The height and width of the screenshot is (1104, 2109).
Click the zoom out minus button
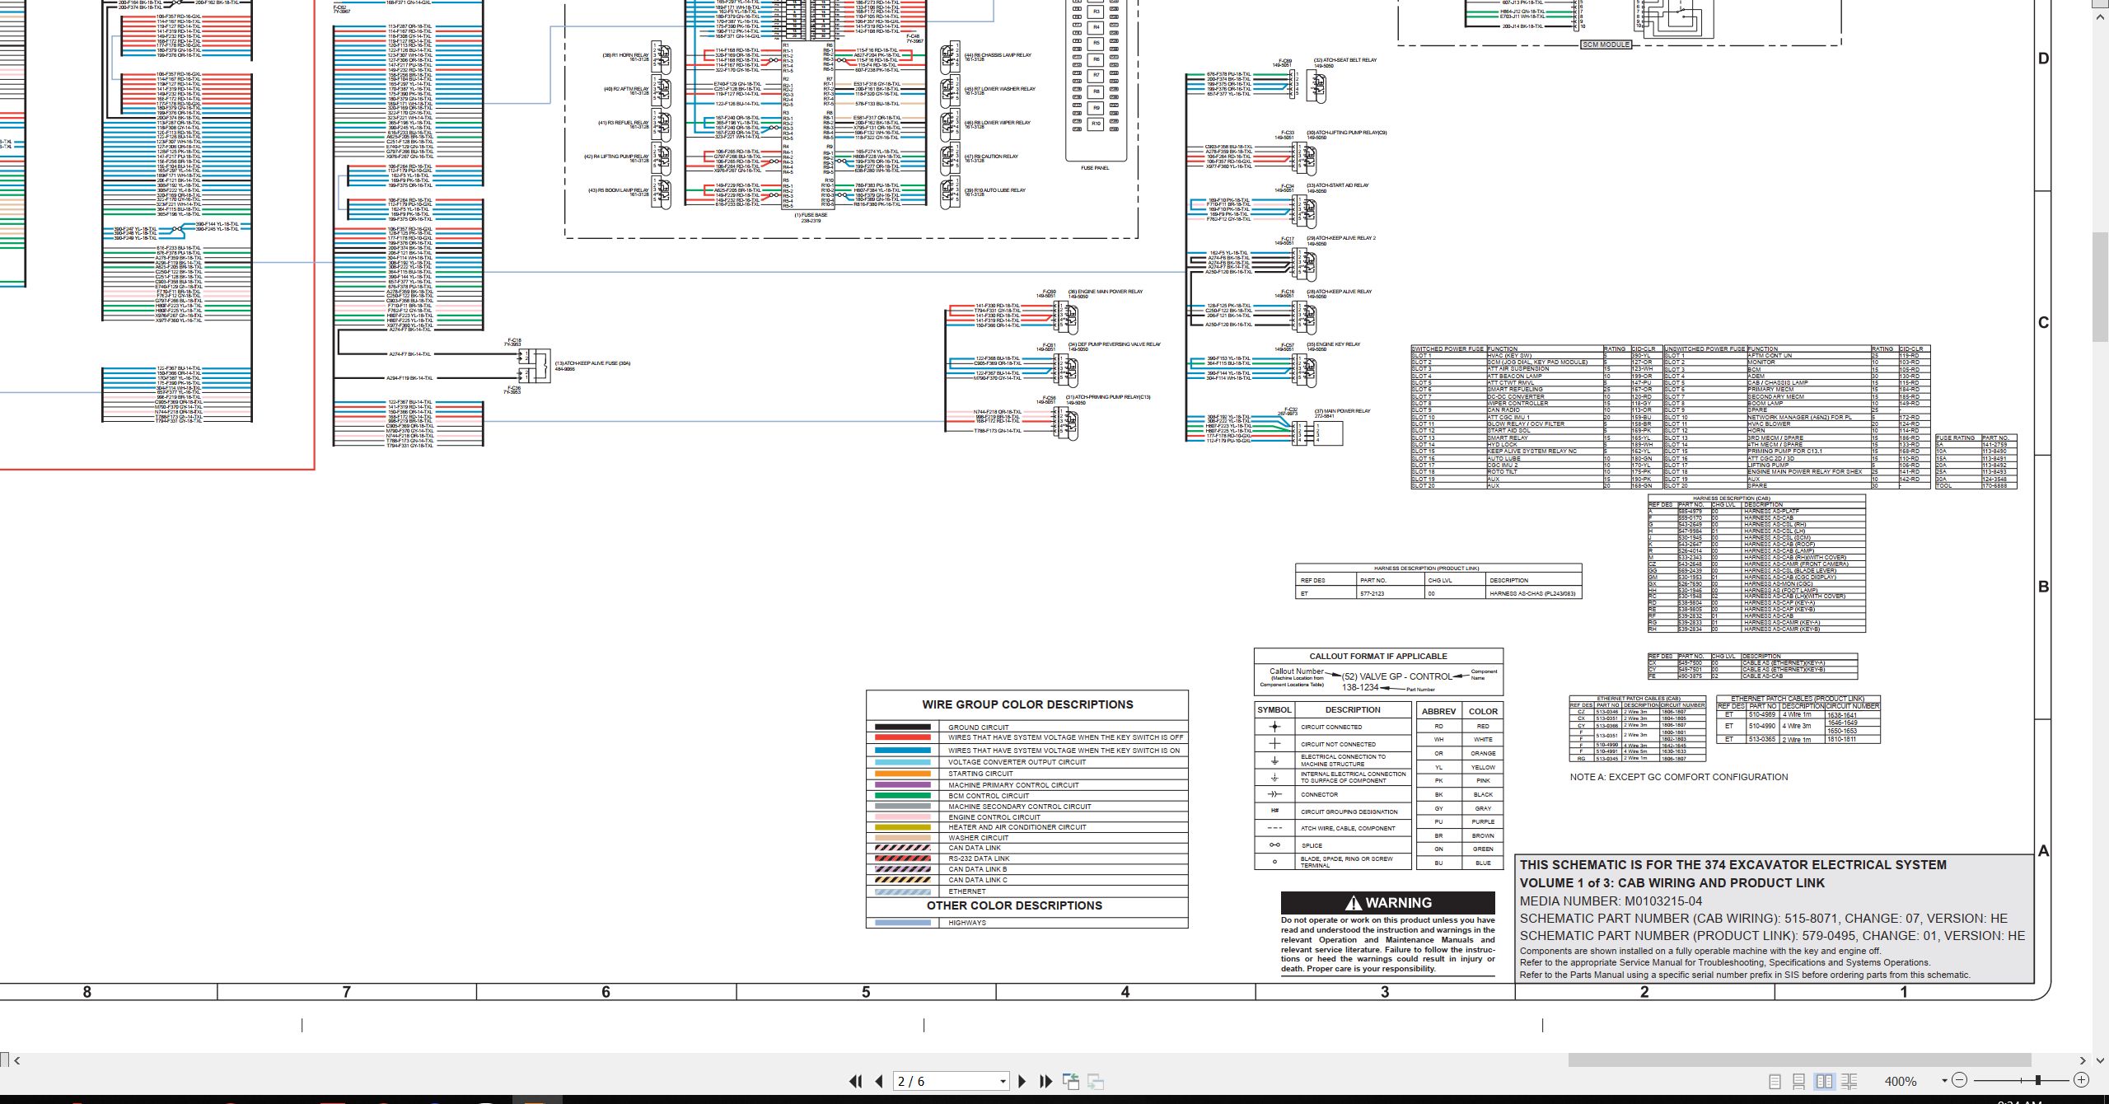pyautogui.click(x=1960, y=1080)
